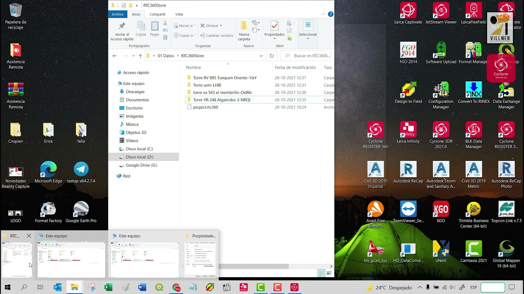Open File Explorer help
This screenshot has height=294, width=524.
[330, 14]
